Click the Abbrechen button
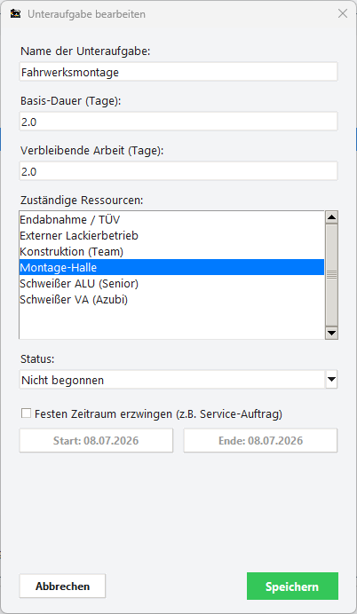 click(x=63, y=586)
